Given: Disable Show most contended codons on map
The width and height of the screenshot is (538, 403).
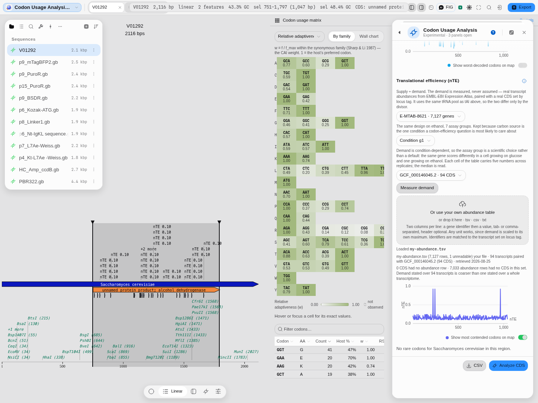Looking at the screenshot, I should pos(523,337).
